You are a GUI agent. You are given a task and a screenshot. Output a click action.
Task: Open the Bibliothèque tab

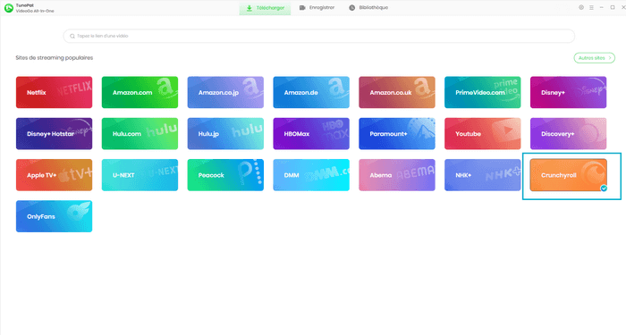click(368, 7)
